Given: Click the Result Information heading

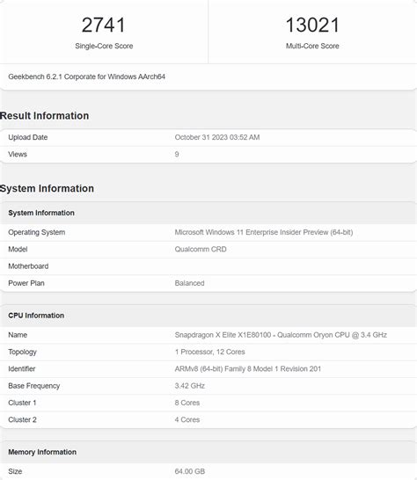Looking at the screenshot, I should (x=44, y=116).
